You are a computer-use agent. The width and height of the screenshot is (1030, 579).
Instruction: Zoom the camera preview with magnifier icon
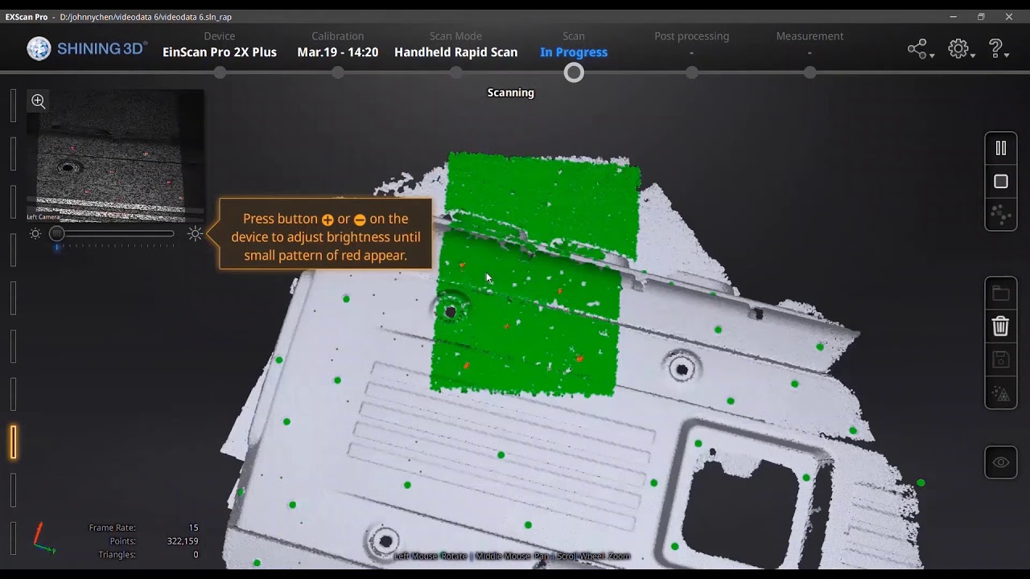[x=38, y=101]
